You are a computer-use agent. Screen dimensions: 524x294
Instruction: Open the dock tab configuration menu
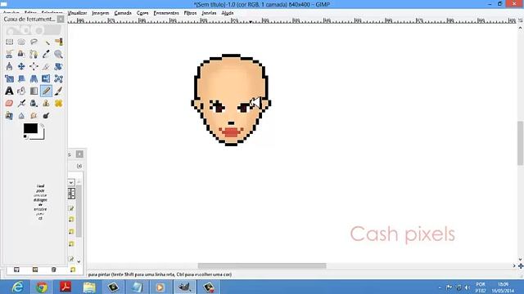(x=79, y=166)
